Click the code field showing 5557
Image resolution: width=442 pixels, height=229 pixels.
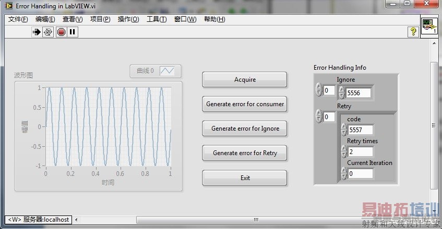pyautogui.click(x=361, y=130)
